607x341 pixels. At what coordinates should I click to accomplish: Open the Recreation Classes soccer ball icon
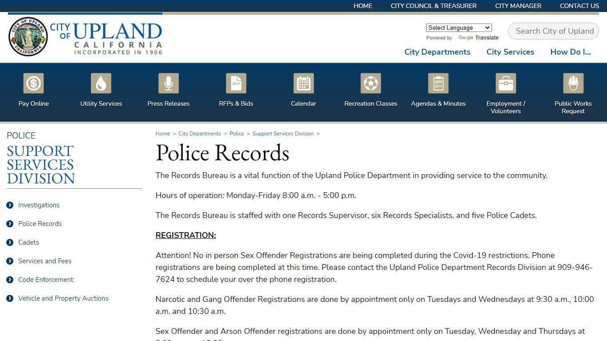pos(371,83)
